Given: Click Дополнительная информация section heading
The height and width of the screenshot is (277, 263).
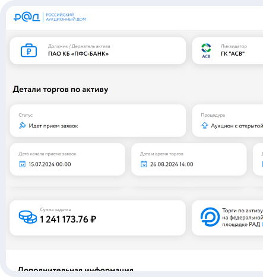Looking at the screenshot, I should [75, 269].
